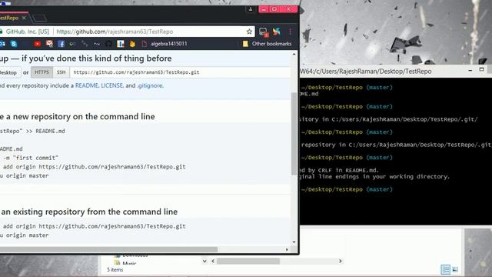Viewport: 492px width, 277px height.
Task: Maximize the Git Bash terminal window
Action: (482, 70)
